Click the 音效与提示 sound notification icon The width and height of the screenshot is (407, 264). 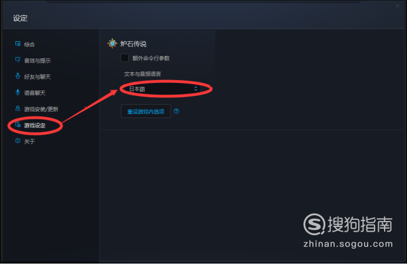[x=18, y=60]
